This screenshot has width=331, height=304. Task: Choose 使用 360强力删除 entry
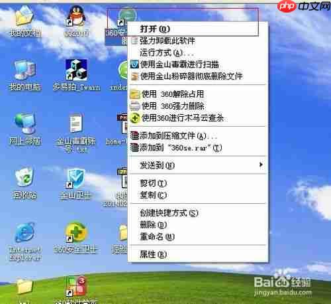pos(198,106)
